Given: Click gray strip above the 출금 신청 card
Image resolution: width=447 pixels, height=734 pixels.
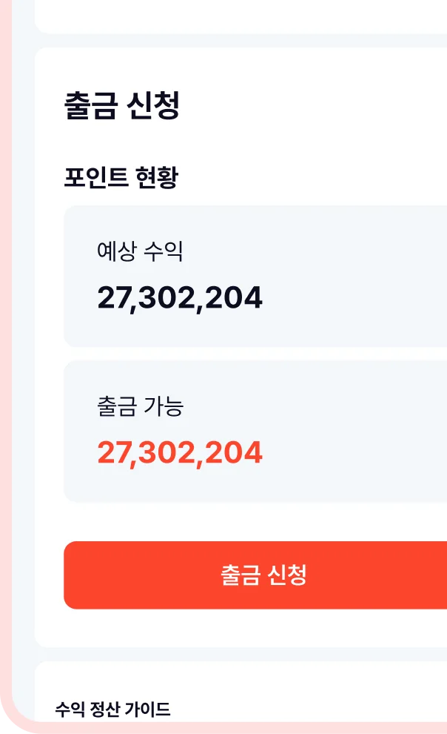Looking at the screenshot, I should tap(241, 41).
